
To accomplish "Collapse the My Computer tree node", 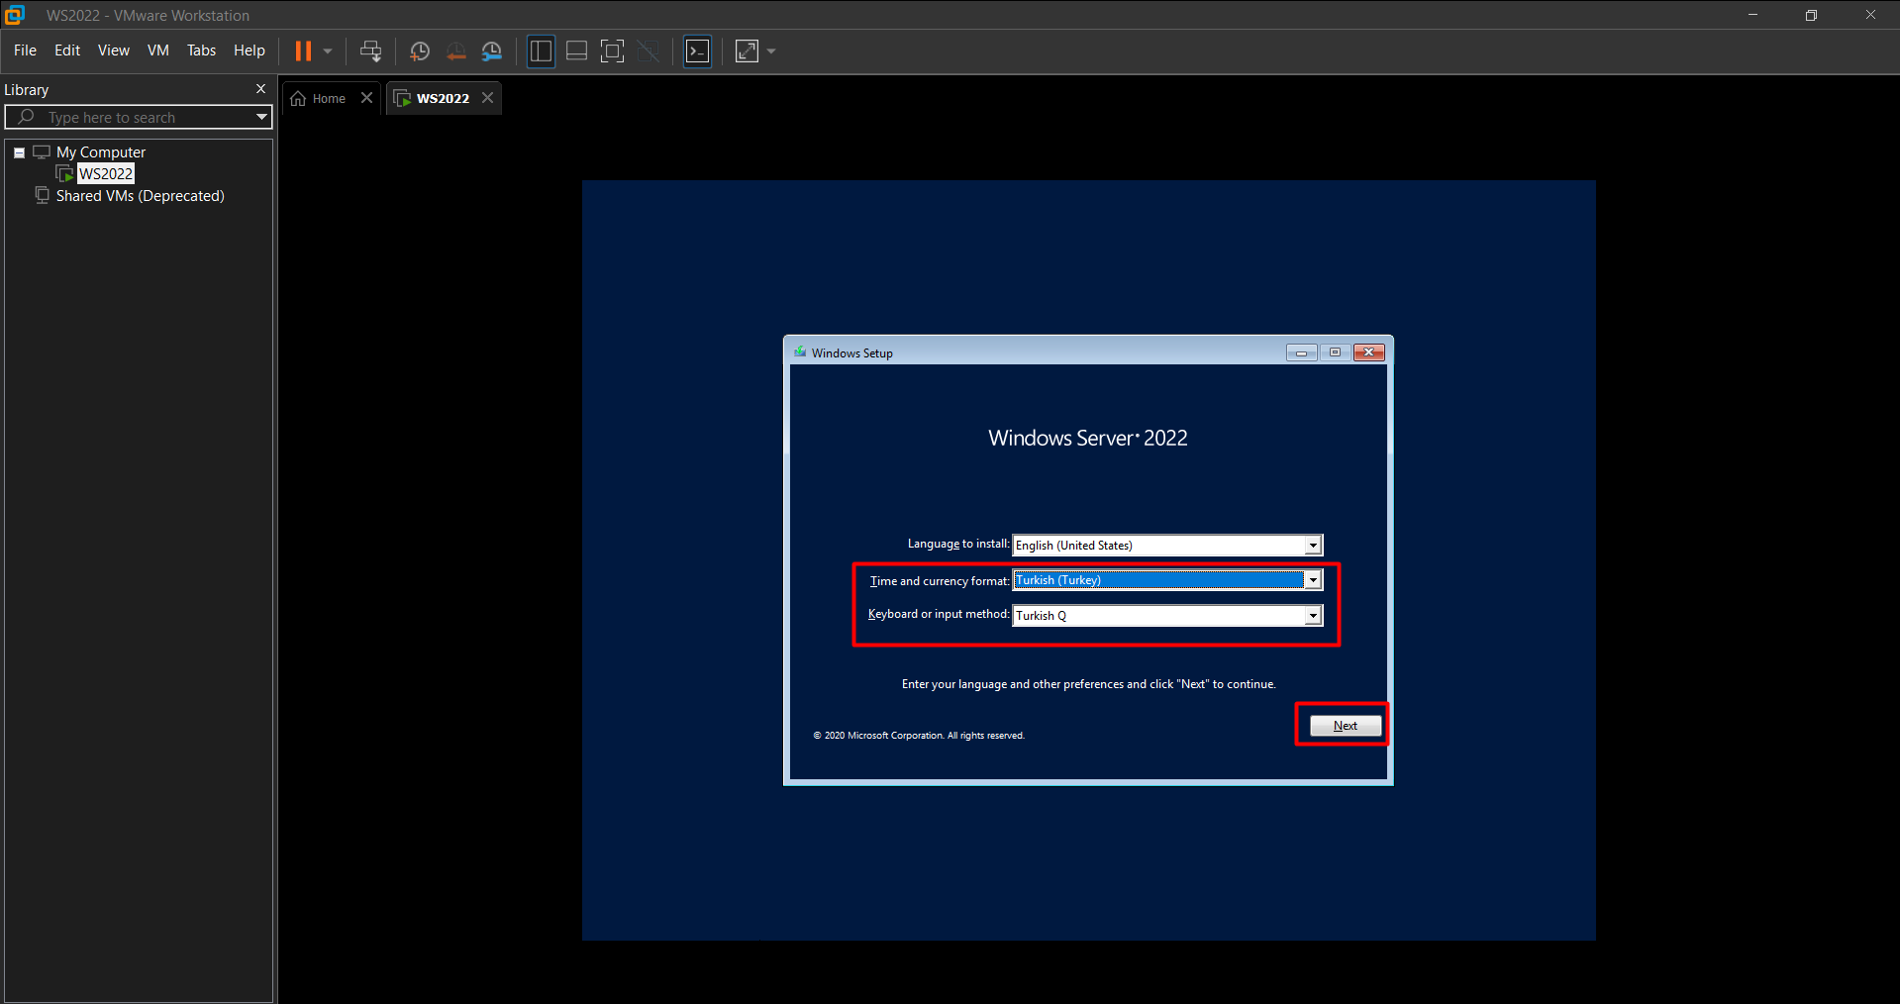I will coord(19,152).
